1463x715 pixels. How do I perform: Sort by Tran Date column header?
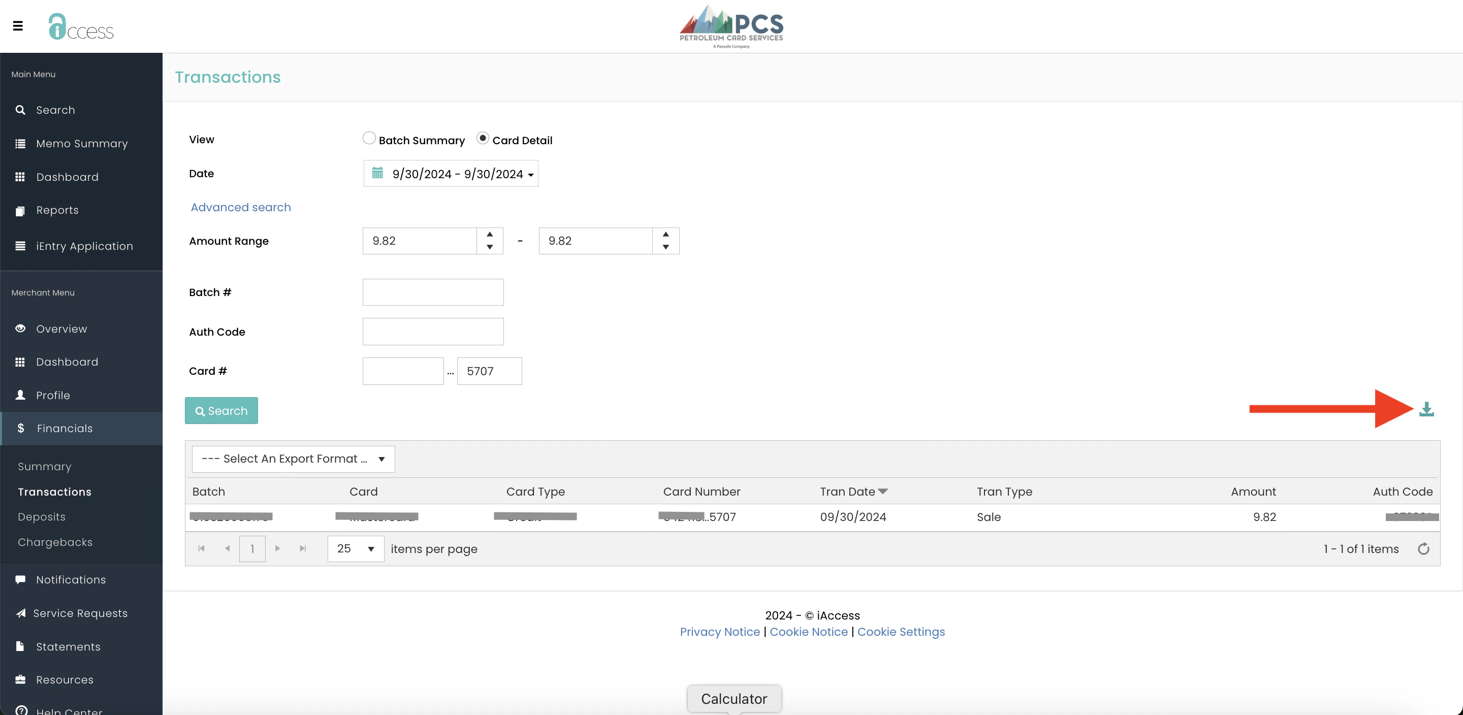click(847, 492)
